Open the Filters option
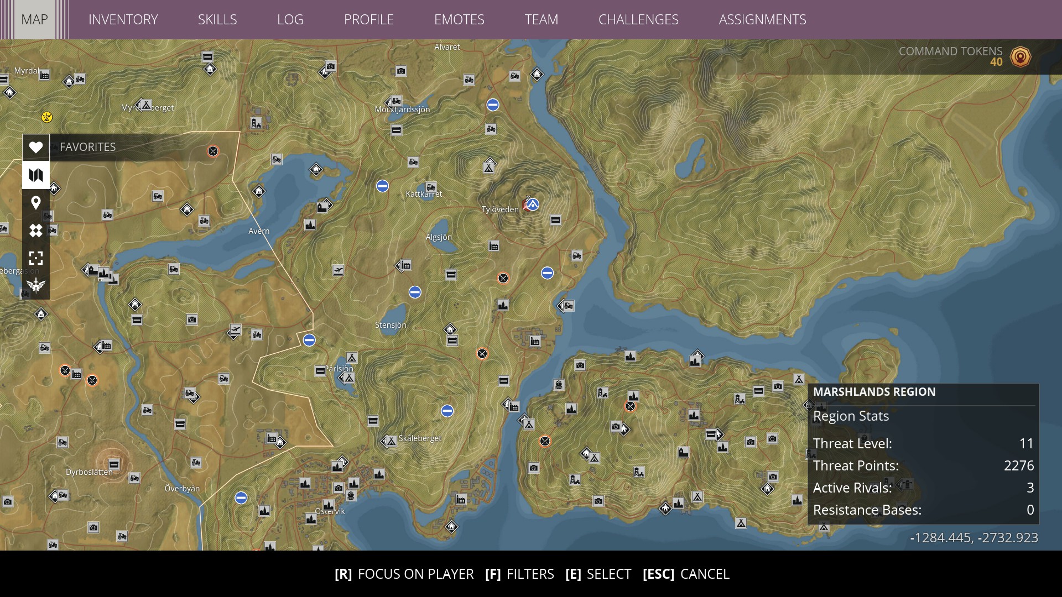1062x597 pixels. pyautogui.click(x=519, y=574)
